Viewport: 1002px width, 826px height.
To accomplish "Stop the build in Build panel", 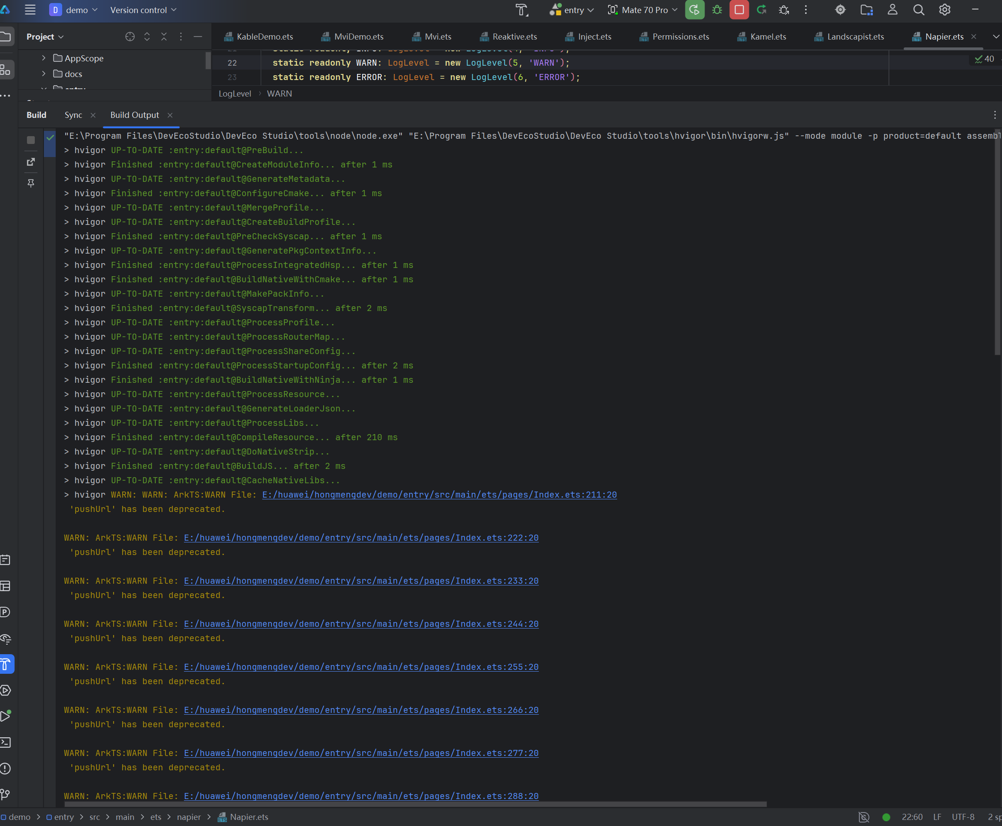I will point(31,140).
